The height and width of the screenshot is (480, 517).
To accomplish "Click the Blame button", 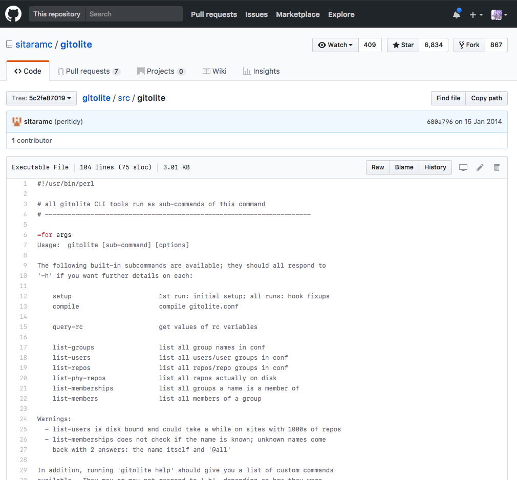I will [404, 167].
